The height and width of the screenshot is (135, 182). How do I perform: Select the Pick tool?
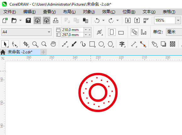tap(5, 44)
